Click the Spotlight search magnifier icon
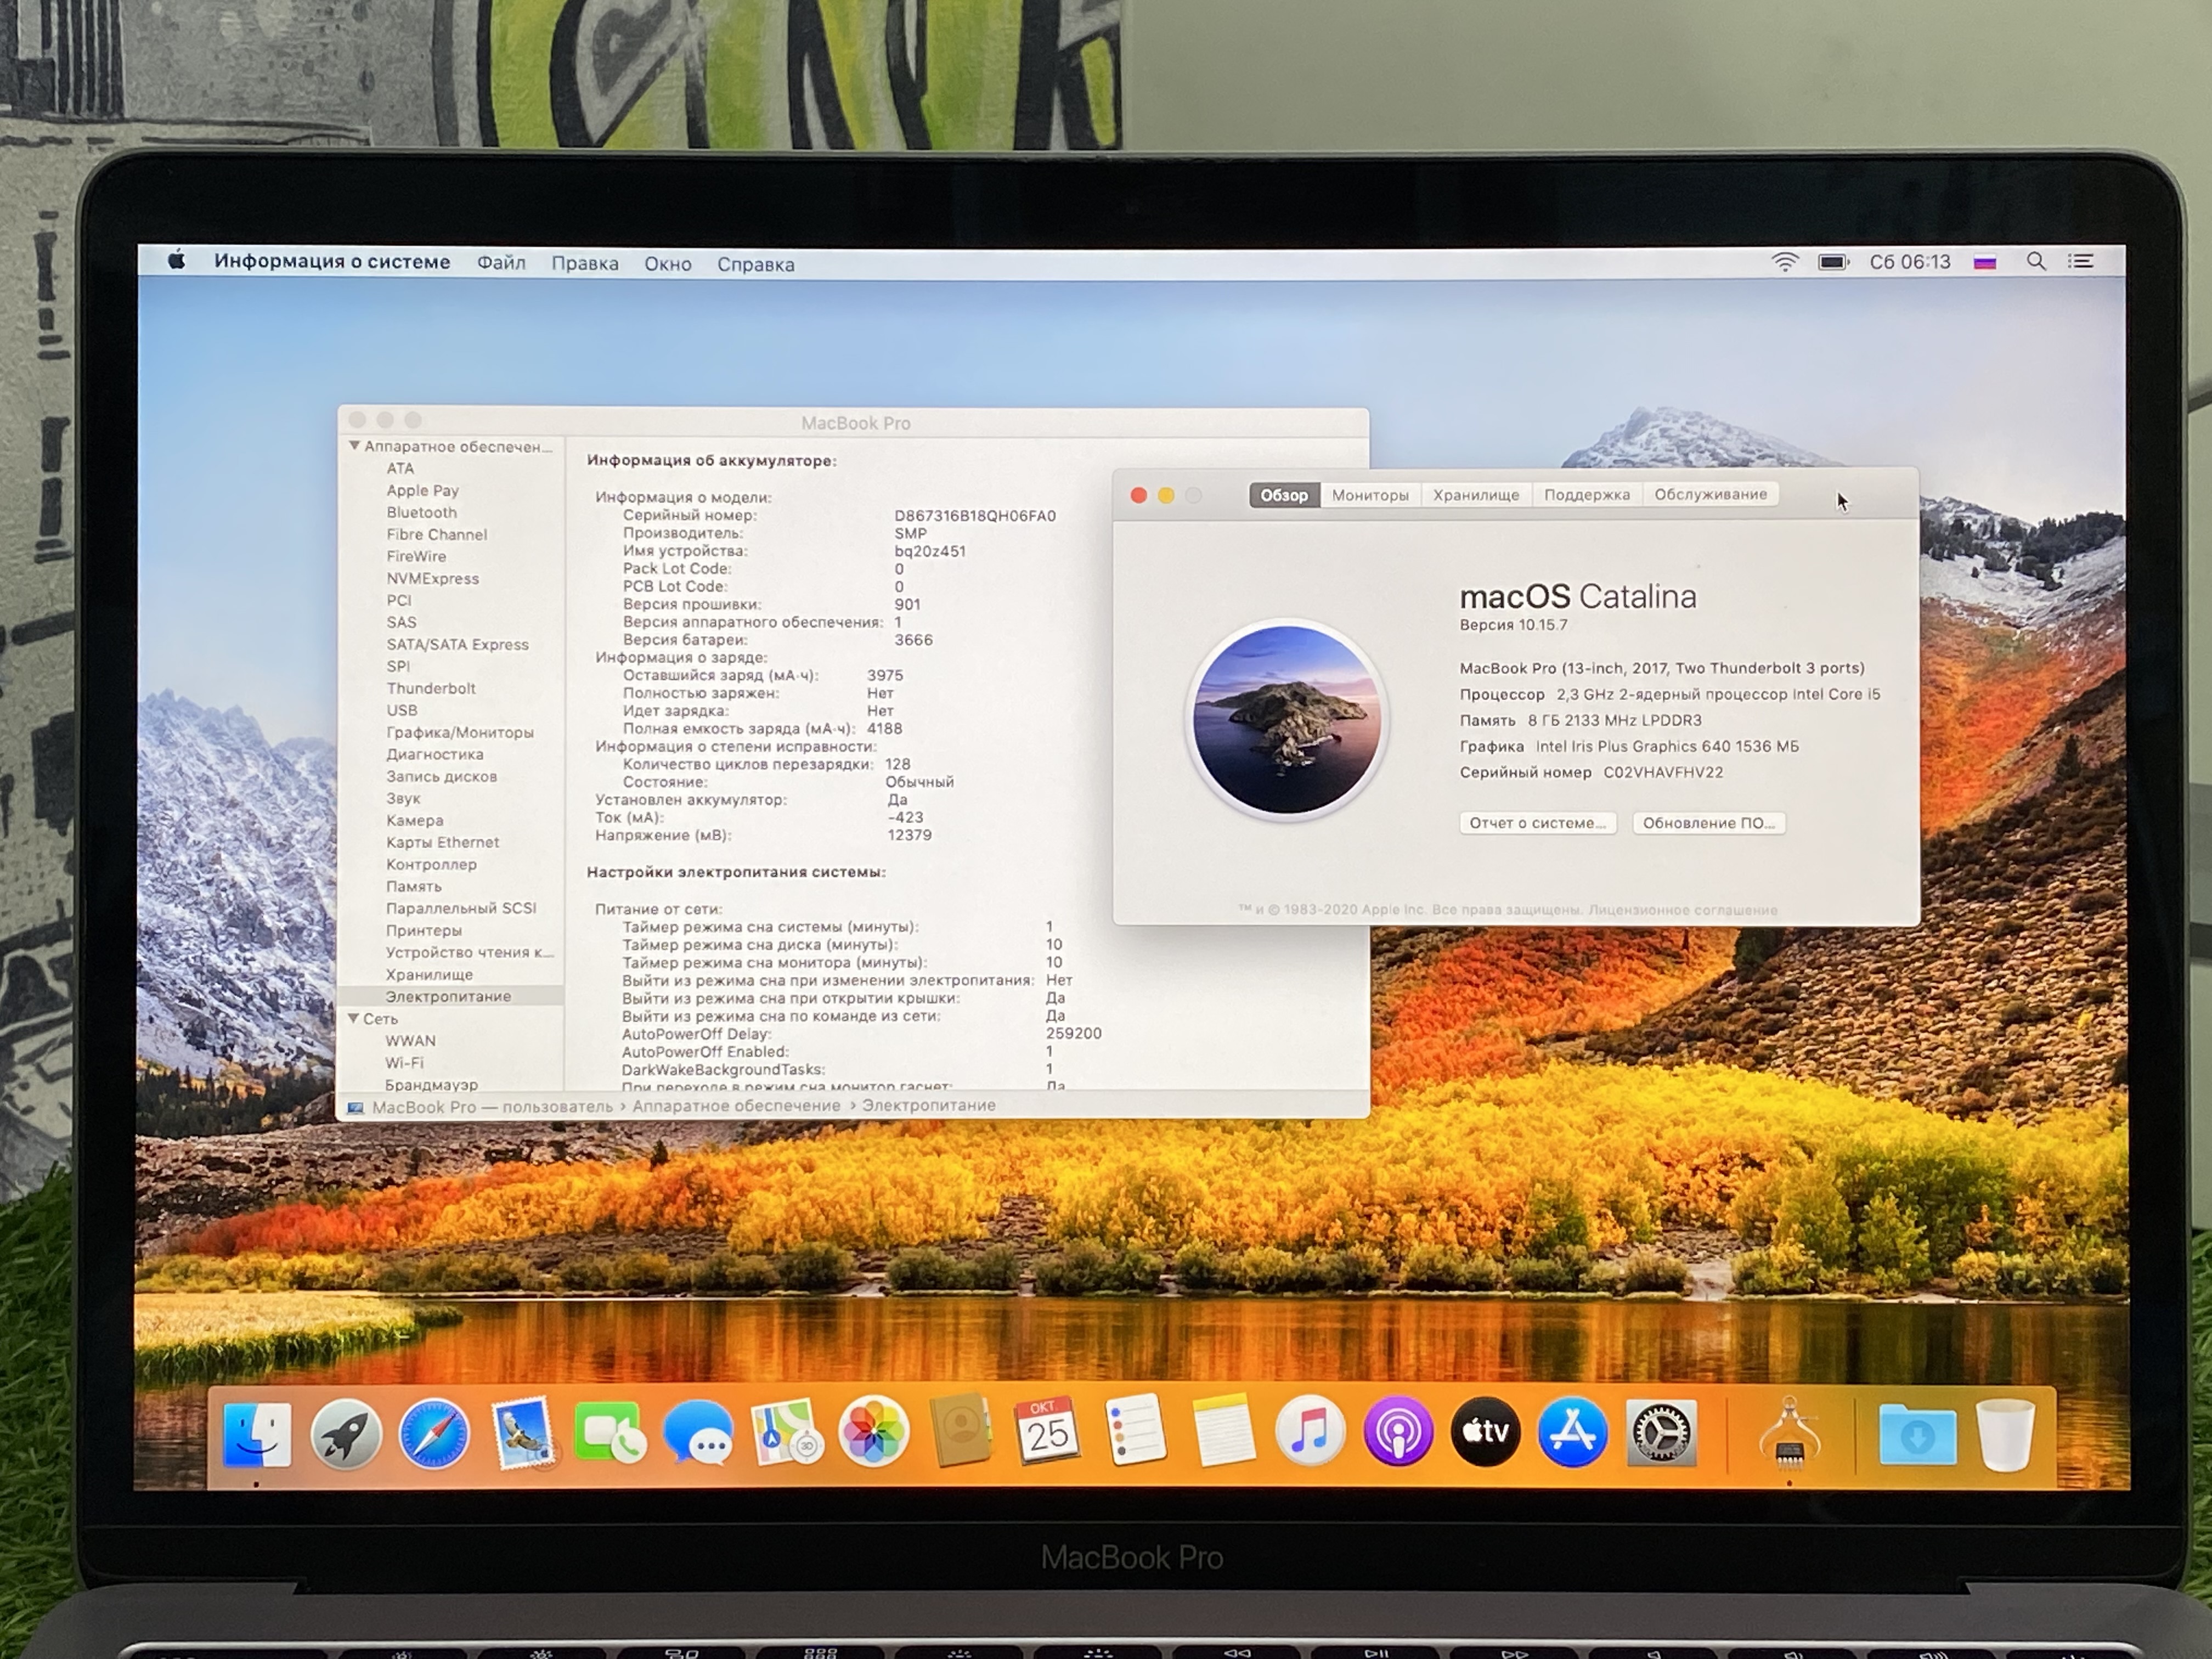 2036,262
